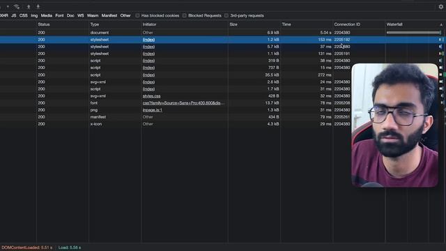446x251 pixels.
Task: Open (index) initiator of 5.7 kB stylesheet
Action: click(148, 47)
